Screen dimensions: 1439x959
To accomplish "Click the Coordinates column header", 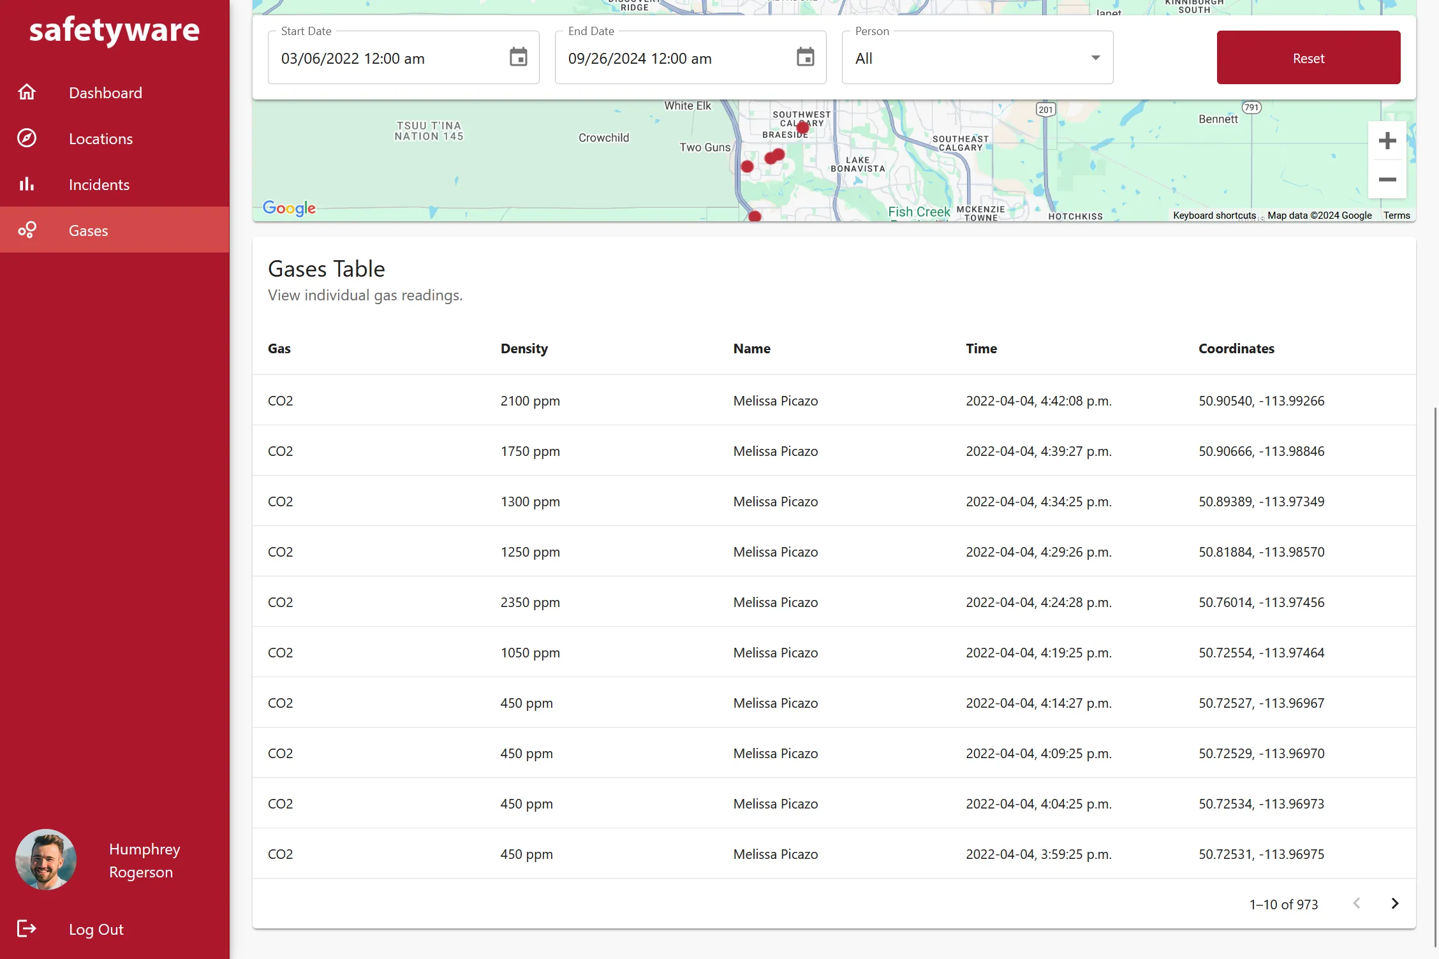I will [x=1237, y=349].
